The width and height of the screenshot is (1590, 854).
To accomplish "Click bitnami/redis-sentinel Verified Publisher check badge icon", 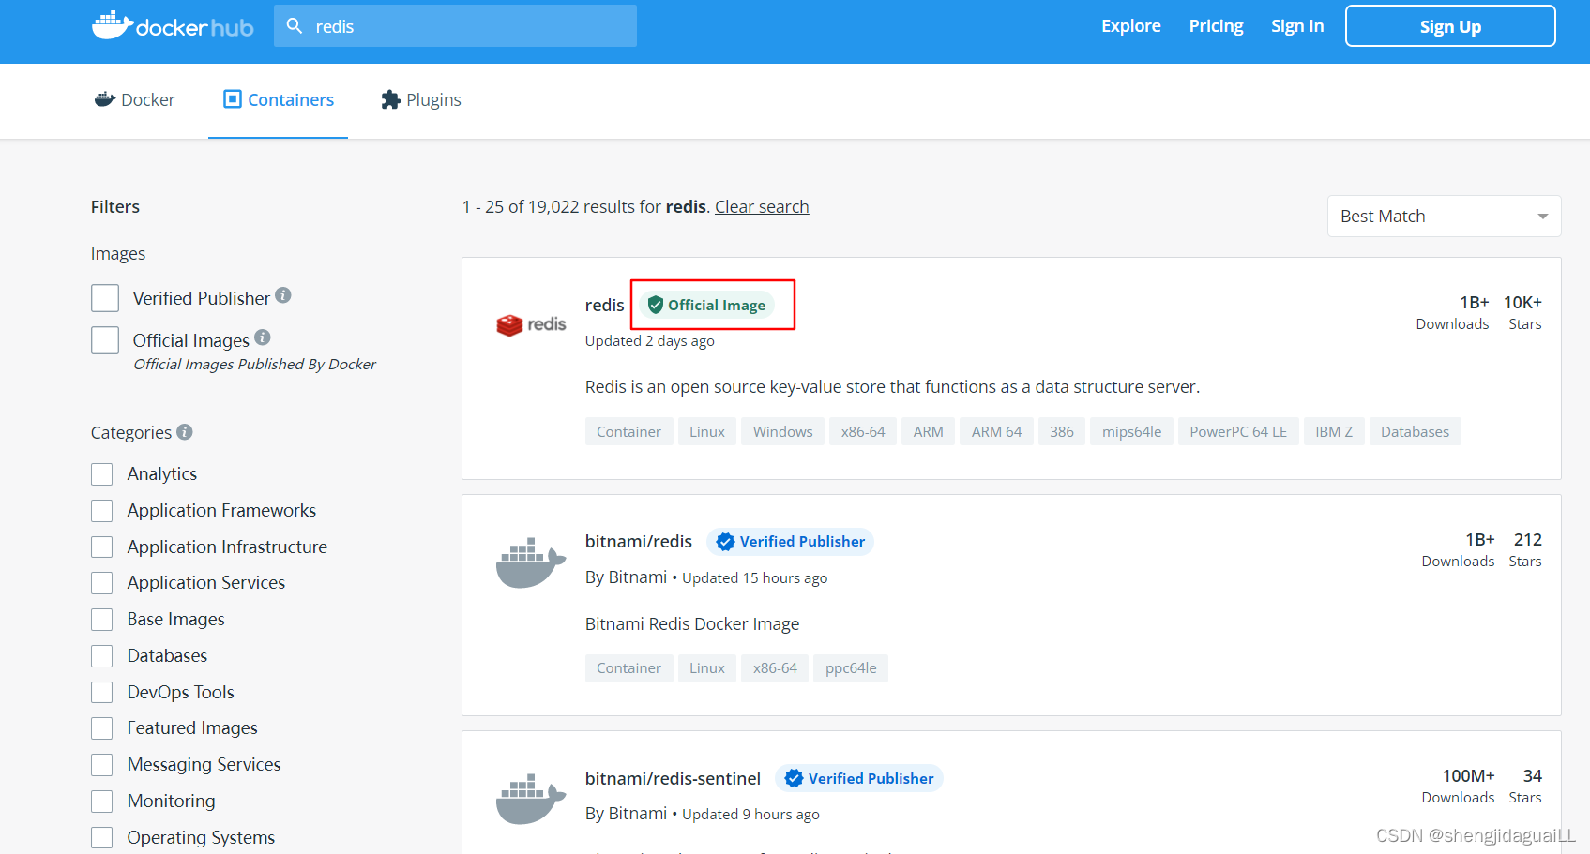I will tap(794, 778).
